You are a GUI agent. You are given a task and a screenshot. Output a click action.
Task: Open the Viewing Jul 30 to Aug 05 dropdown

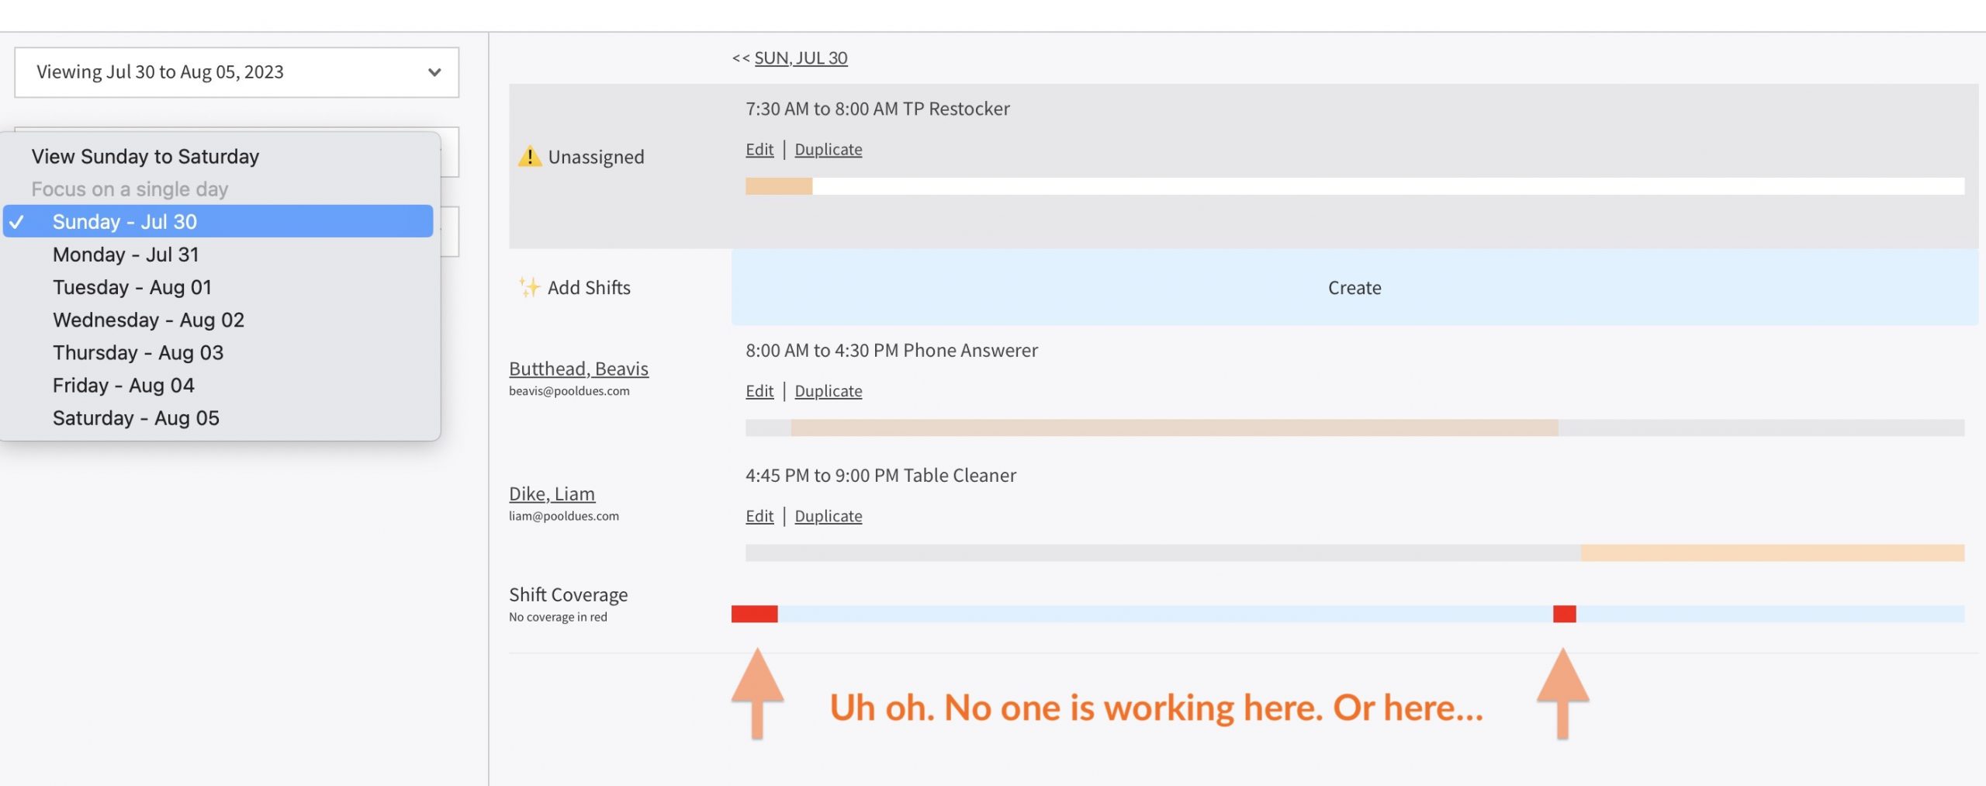click(x=237, y=72)
